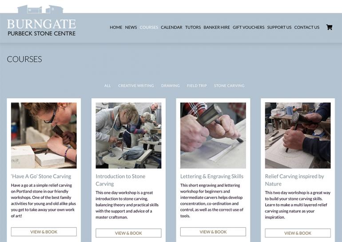Go to the Home menu item
This screenshot has height=242, width=342.
116,27
